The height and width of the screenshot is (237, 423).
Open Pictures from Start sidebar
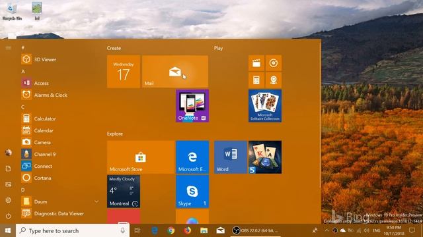pos(9,184)
